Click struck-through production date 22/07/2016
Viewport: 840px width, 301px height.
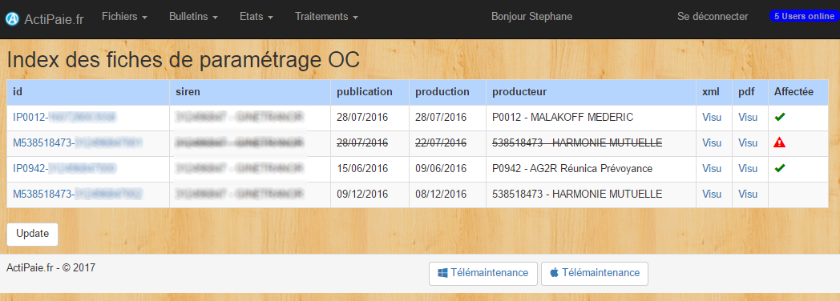click(x=441, y=142)
